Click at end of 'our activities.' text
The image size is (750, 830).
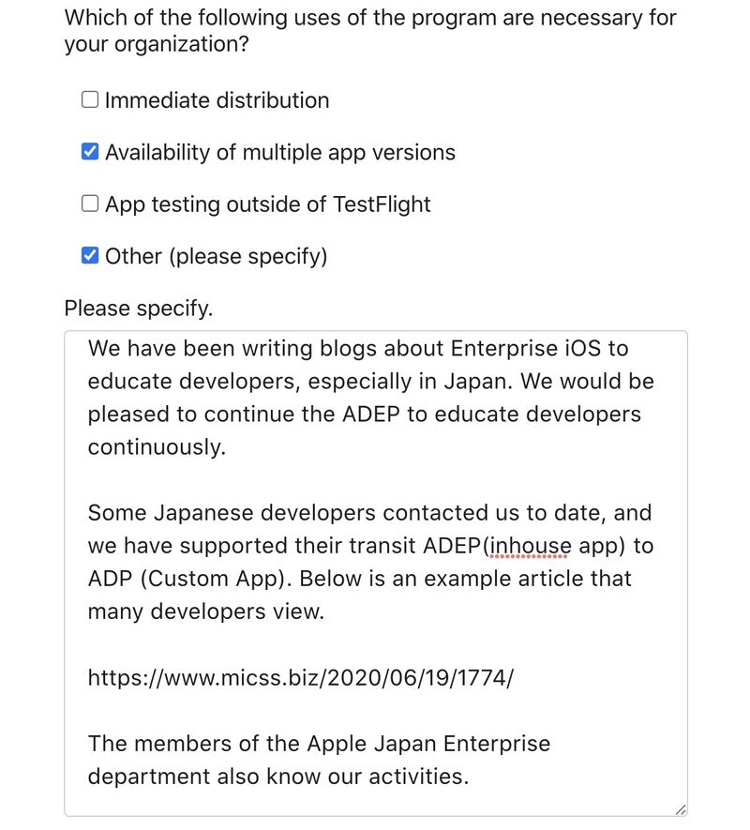tap(470, 777)
